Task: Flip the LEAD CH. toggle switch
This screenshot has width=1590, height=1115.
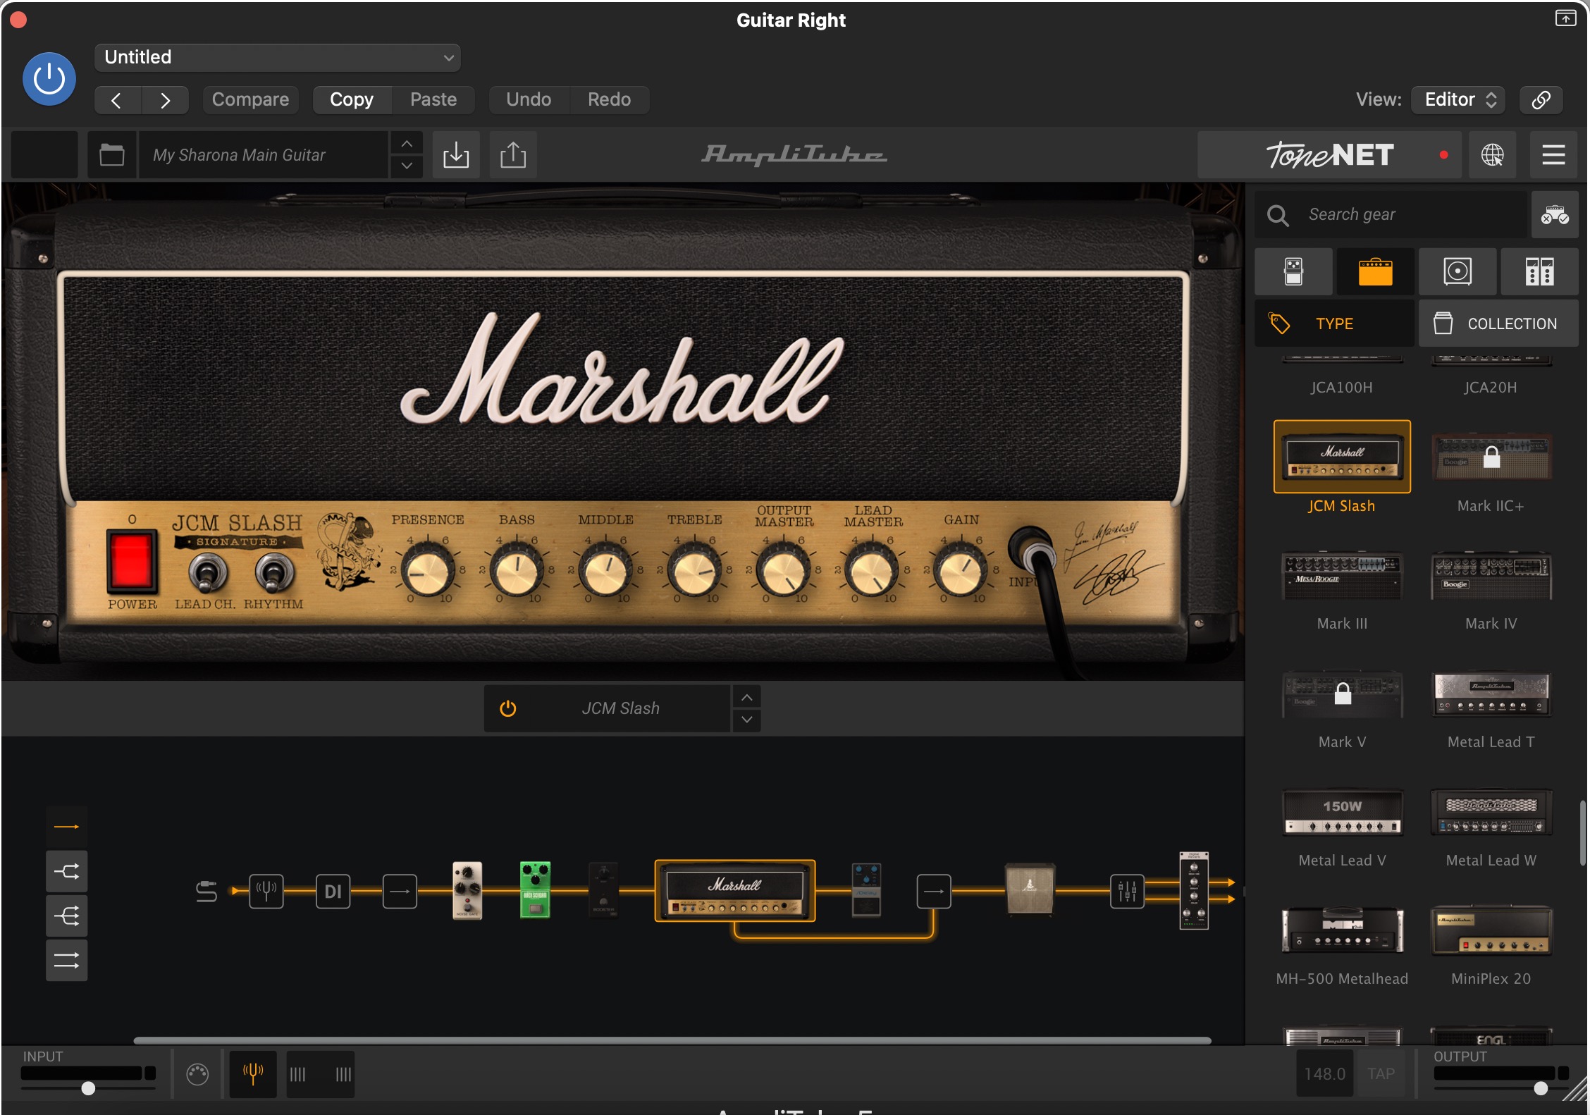Action: tap(207, 573)
